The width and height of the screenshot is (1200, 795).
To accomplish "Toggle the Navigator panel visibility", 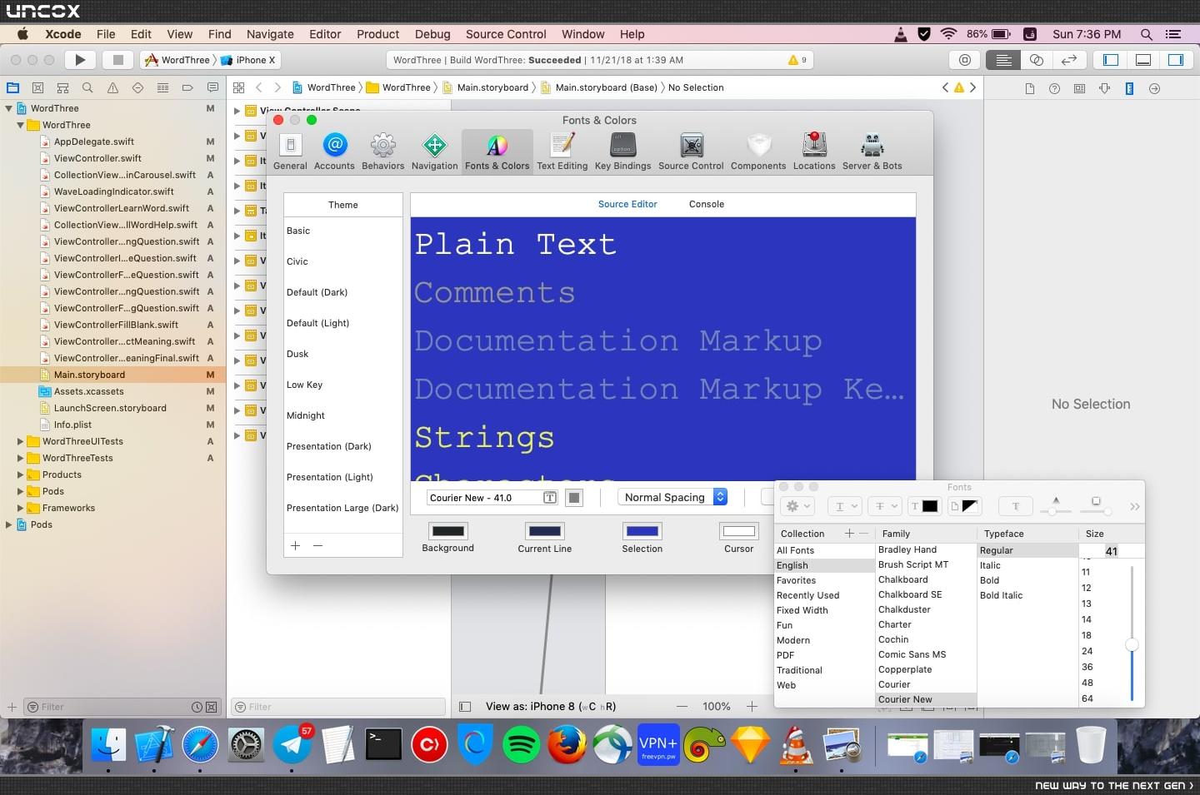I will [x=1111, y=60].
